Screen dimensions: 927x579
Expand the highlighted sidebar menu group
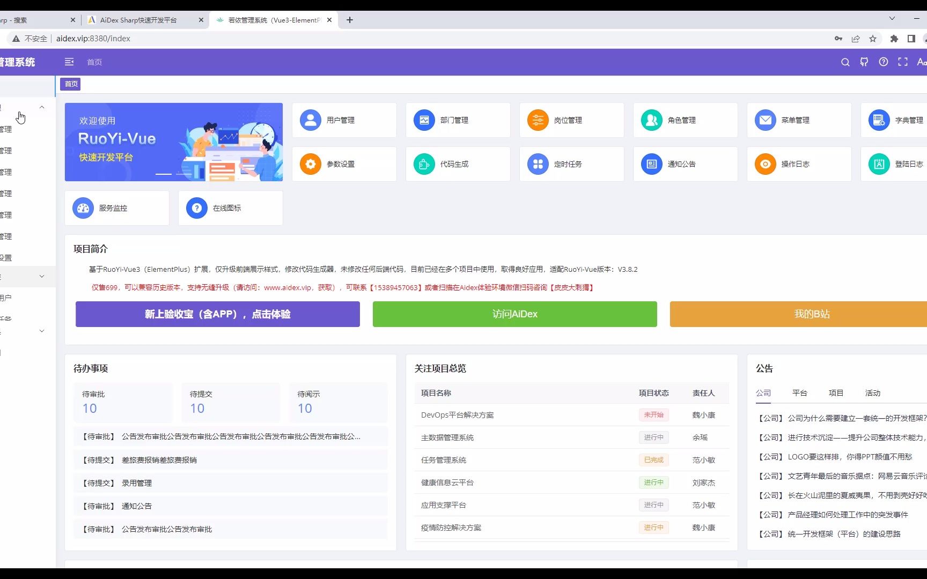coord(42,277)
